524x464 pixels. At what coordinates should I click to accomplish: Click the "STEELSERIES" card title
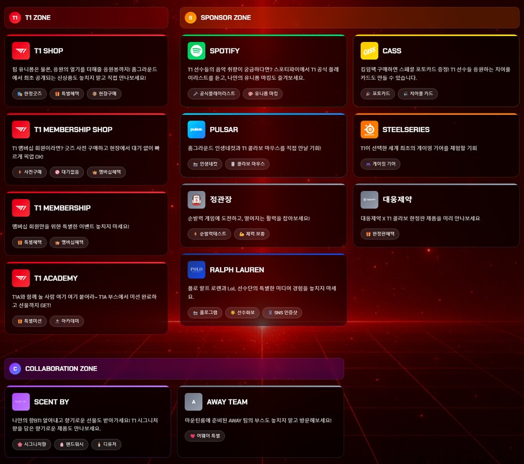click(x=406, y=129)
